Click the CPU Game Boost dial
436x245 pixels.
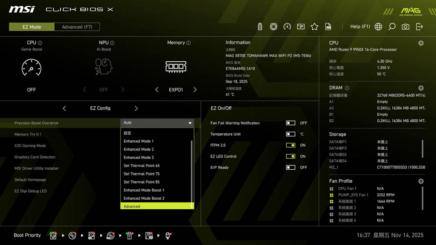(31, 68)
